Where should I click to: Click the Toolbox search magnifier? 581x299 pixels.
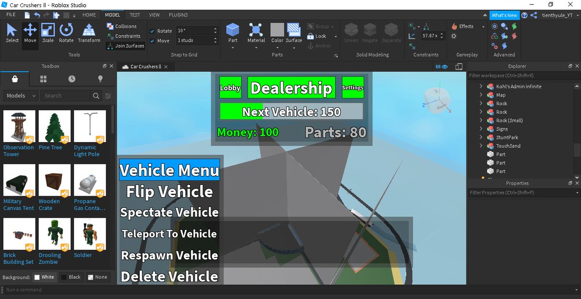click(x=96, y=96)
